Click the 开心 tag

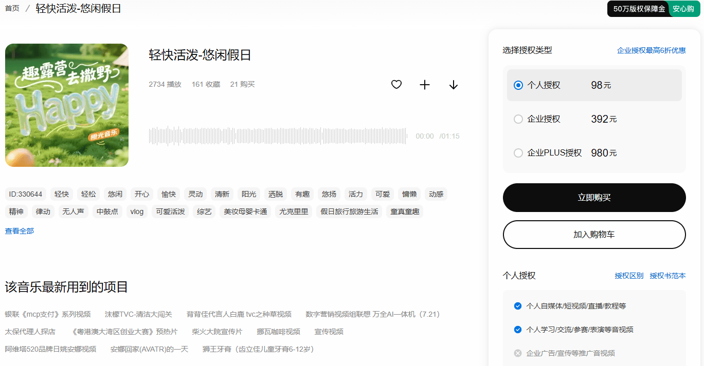point(142,194)
